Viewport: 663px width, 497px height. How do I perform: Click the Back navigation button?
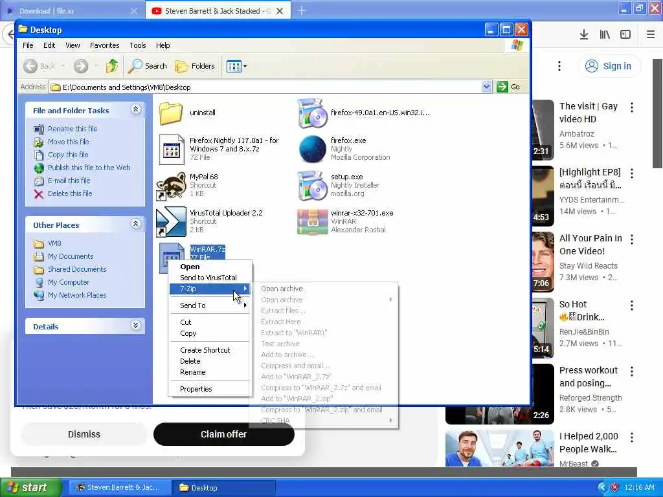click(39, 66)
